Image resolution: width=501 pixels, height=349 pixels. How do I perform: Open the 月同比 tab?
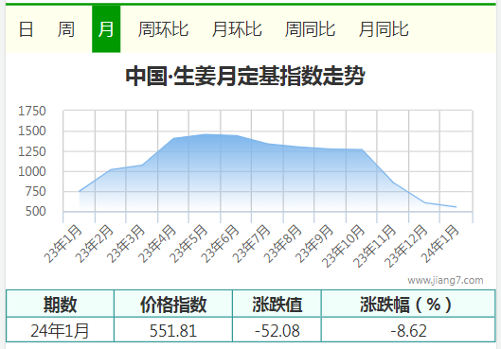[x=384, y=29]
